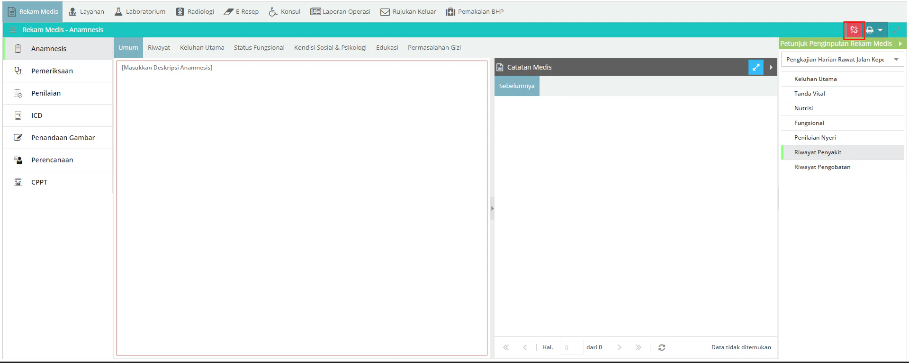Image resolution: width=909 pixels, height=363 pixels.
Task: Go to previous page in Catatan Medis pager
Action: pyautogui.click(x=525, y=347)
